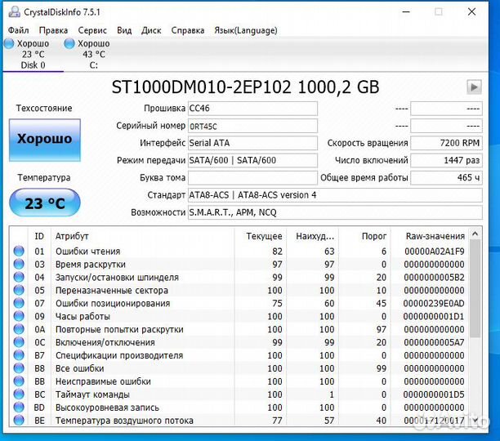500x441 pixels.
Task: Click the 7200 RPM rotation speed value
Action: click(x=446, y=143)
